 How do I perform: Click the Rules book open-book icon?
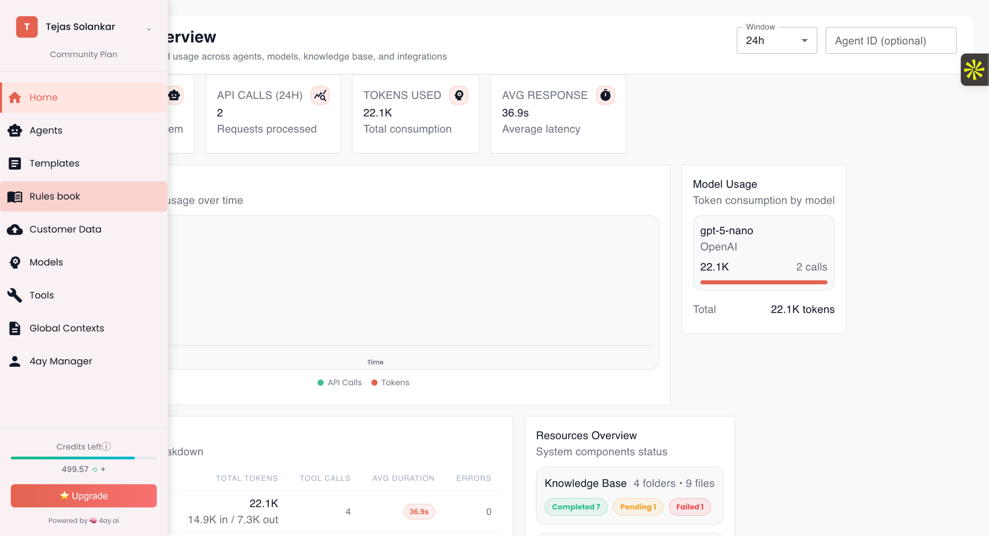(15, 197)
